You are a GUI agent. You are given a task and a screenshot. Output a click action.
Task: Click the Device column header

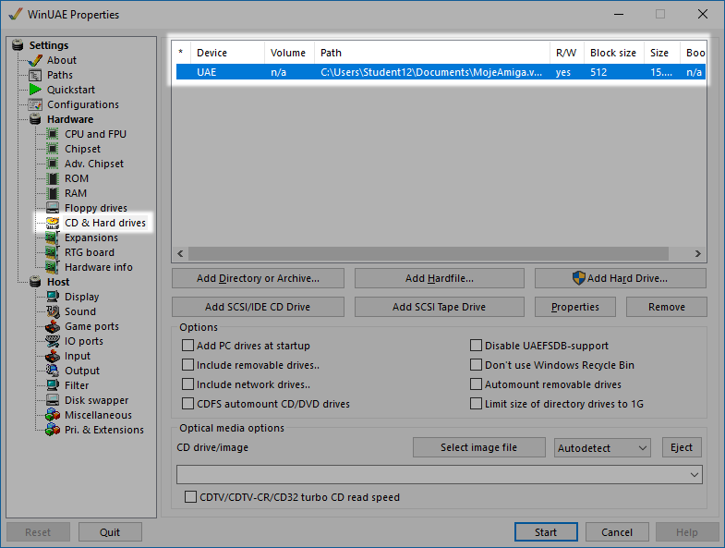click(227, 53)
